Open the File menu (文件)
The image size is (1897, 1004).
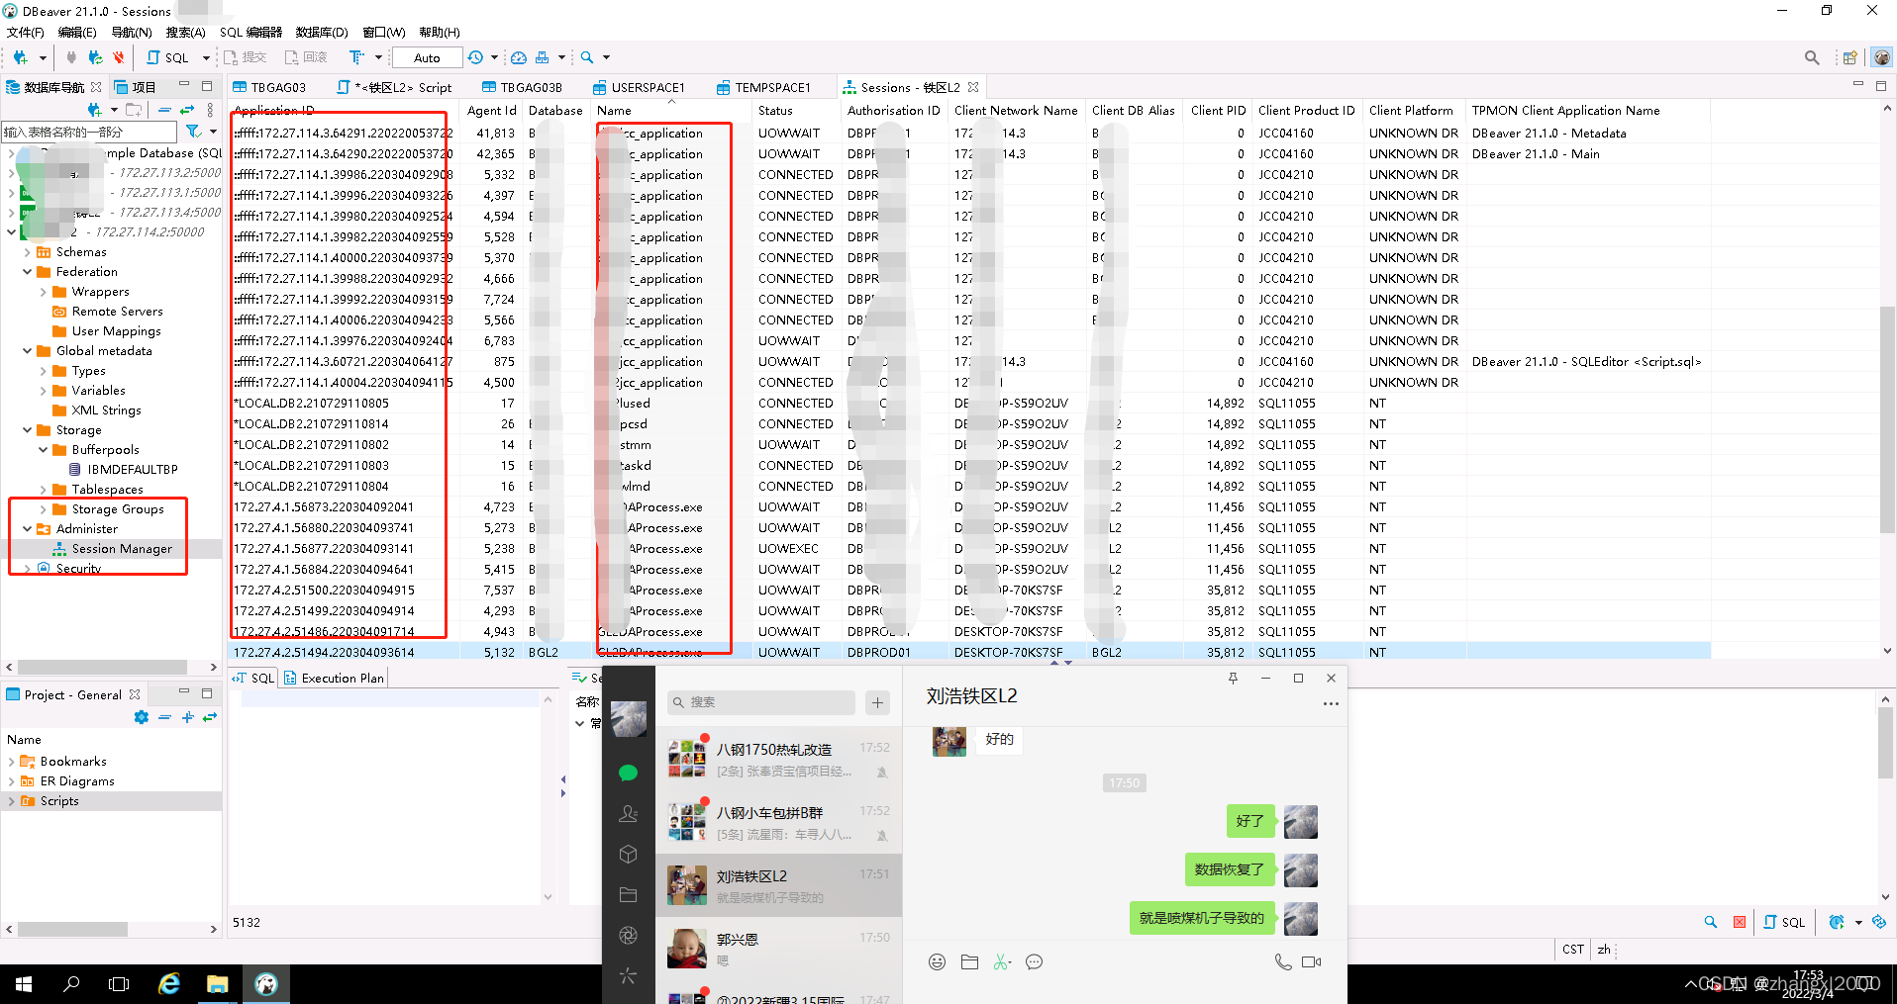click(x=26, y=32)
